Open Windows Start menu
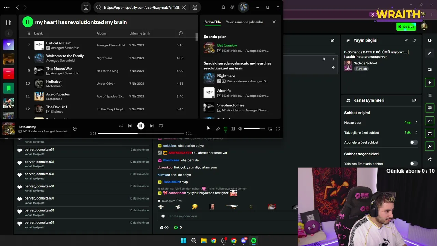Viewport: 437px width, 246px height. click(x=183, y=241)
